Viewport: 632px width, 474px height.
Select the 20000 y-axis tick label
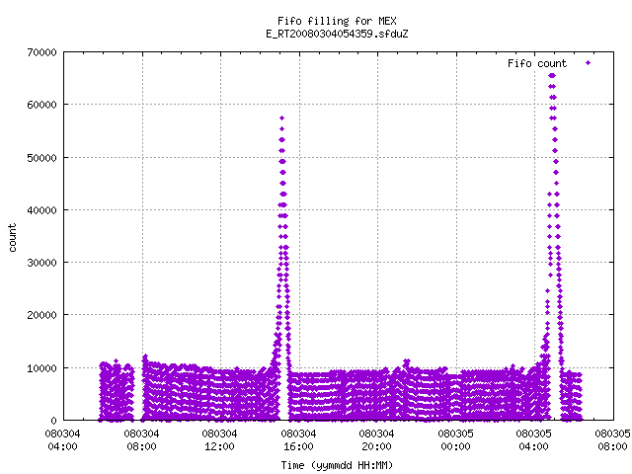tap(41, 315)
